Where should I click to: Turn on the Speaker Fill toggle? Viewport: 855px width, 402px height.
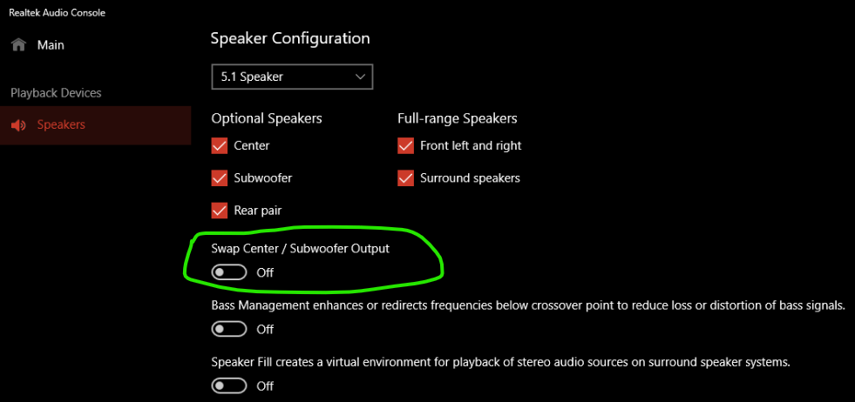[229, 385]
